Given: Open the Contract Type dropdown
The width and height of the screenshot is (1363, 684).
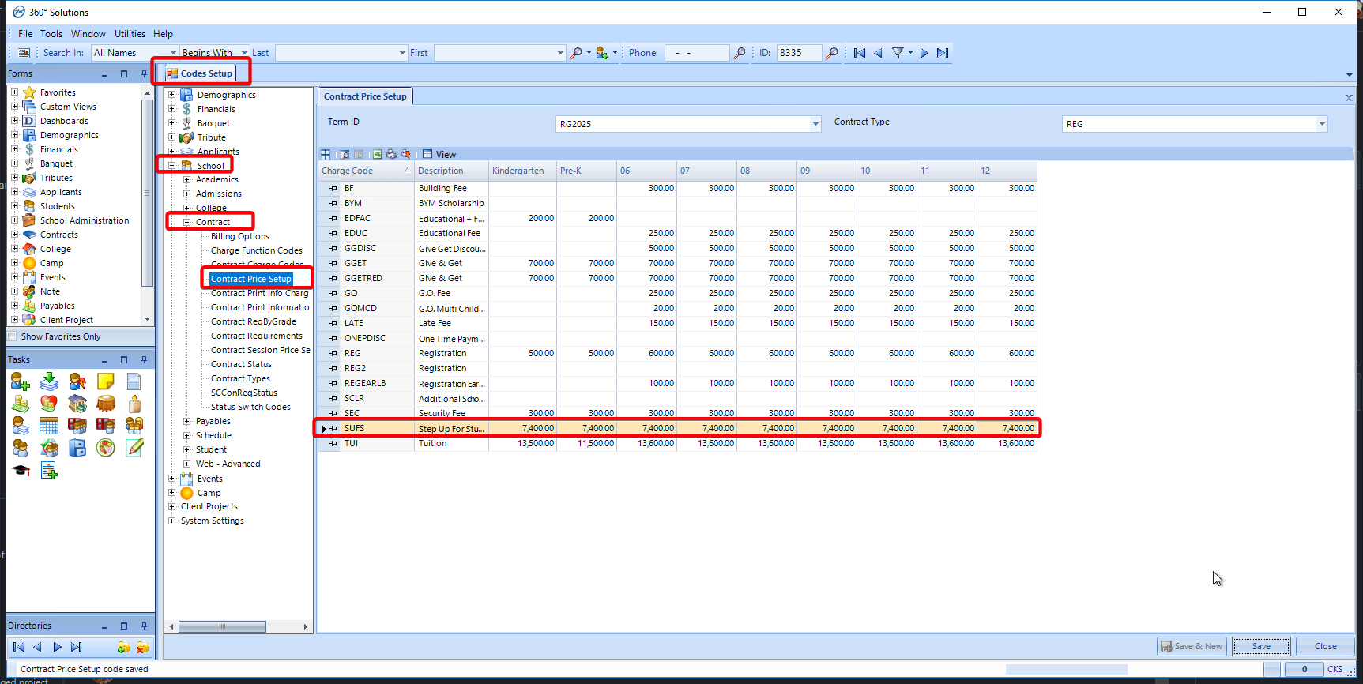Looking at the screenshot, I should (x=1321, y=124).
